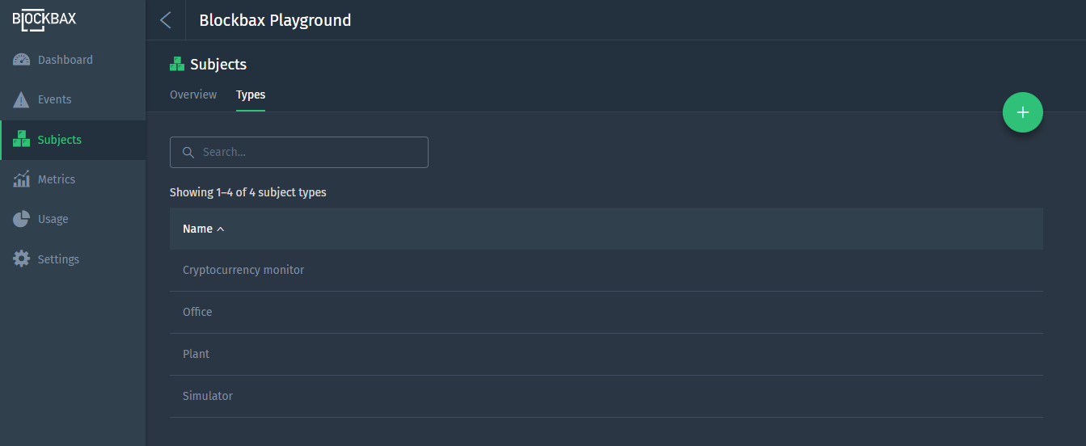Go back using the left chevron arrow
Image resolution: width=1086 pixels, height=446 pixels.
click(x=166, y=20)
